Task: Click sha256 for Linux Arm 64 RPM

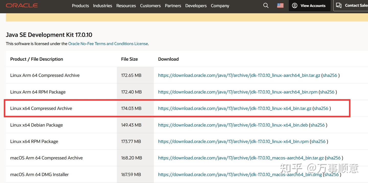Action: (x=327, y=92)
